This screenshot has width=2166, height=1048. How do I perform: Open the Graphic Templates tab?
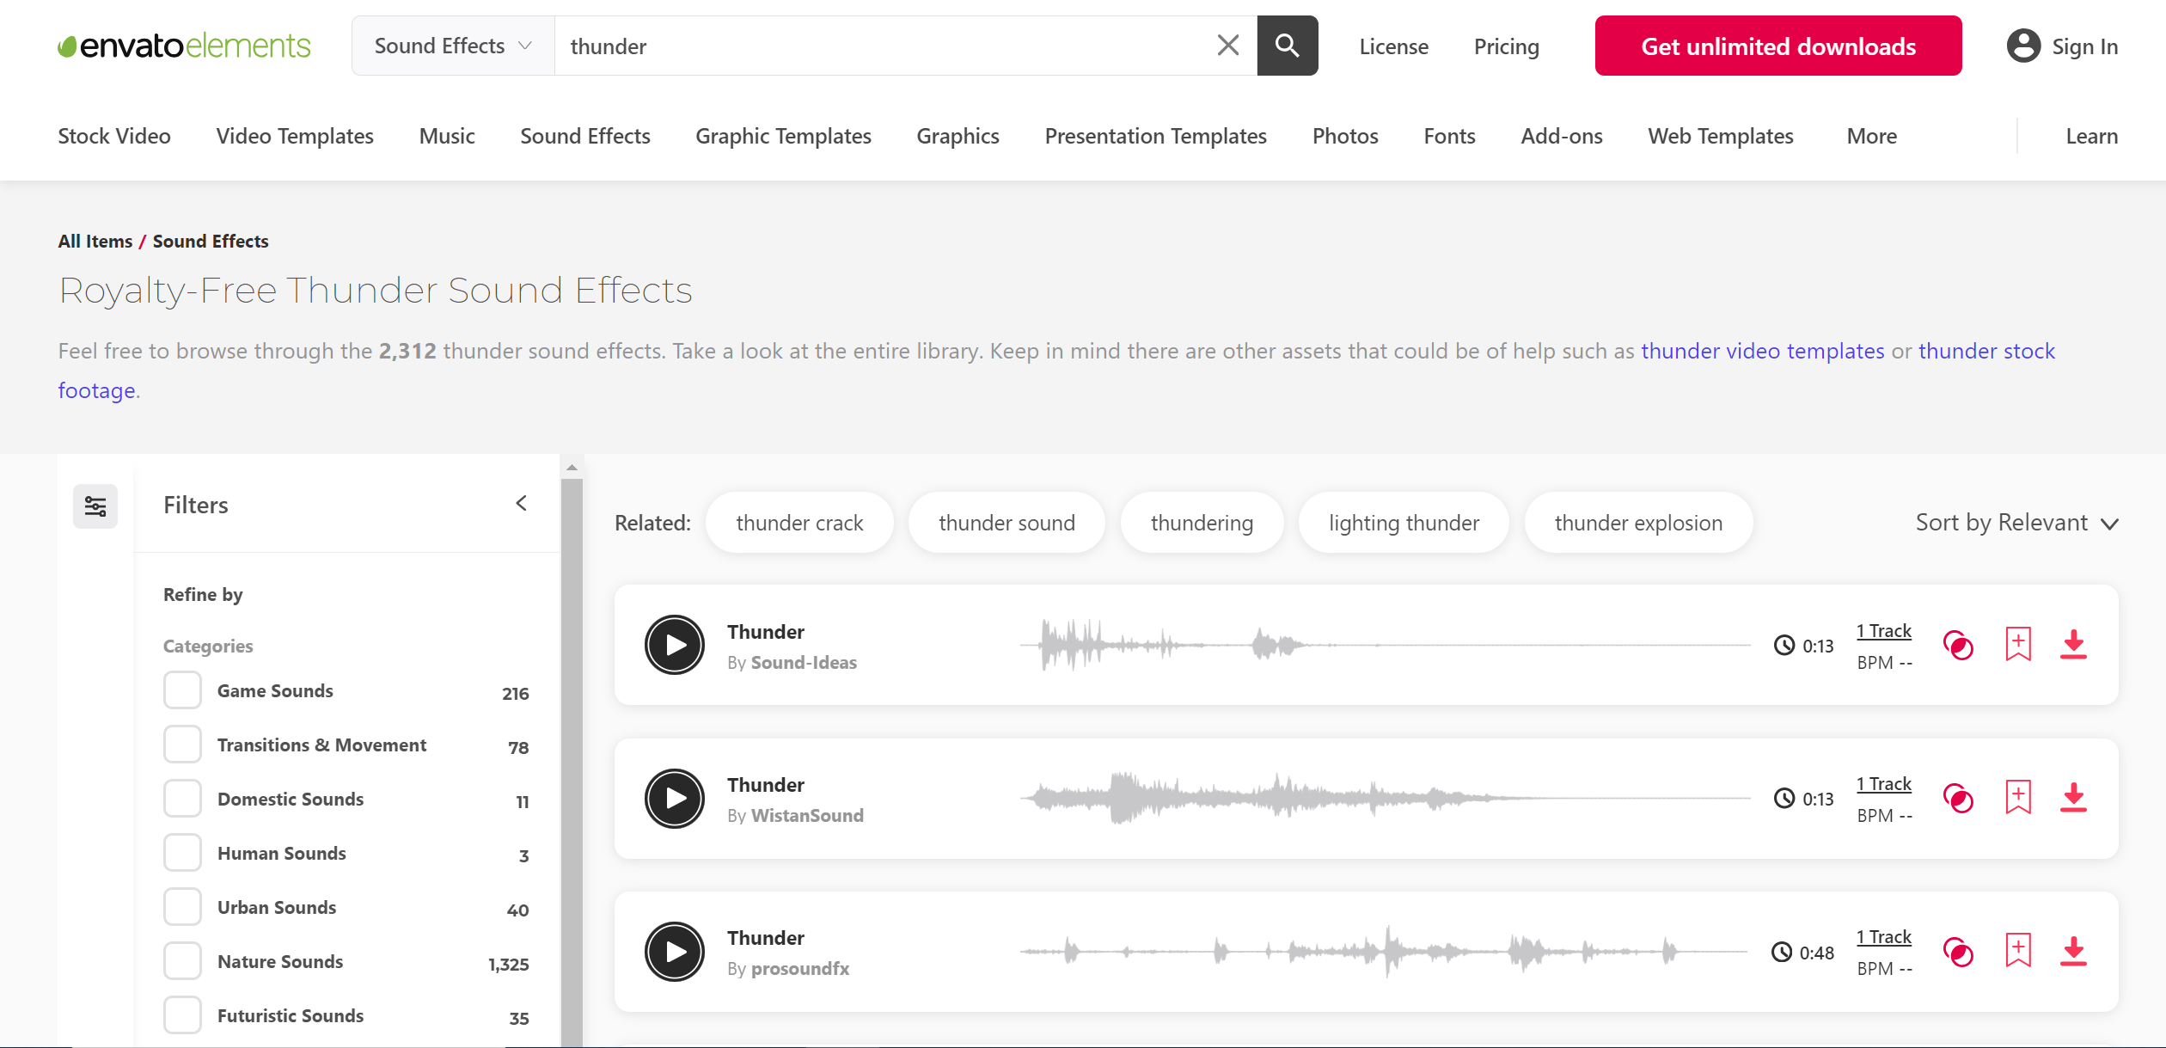click(782, 136)
